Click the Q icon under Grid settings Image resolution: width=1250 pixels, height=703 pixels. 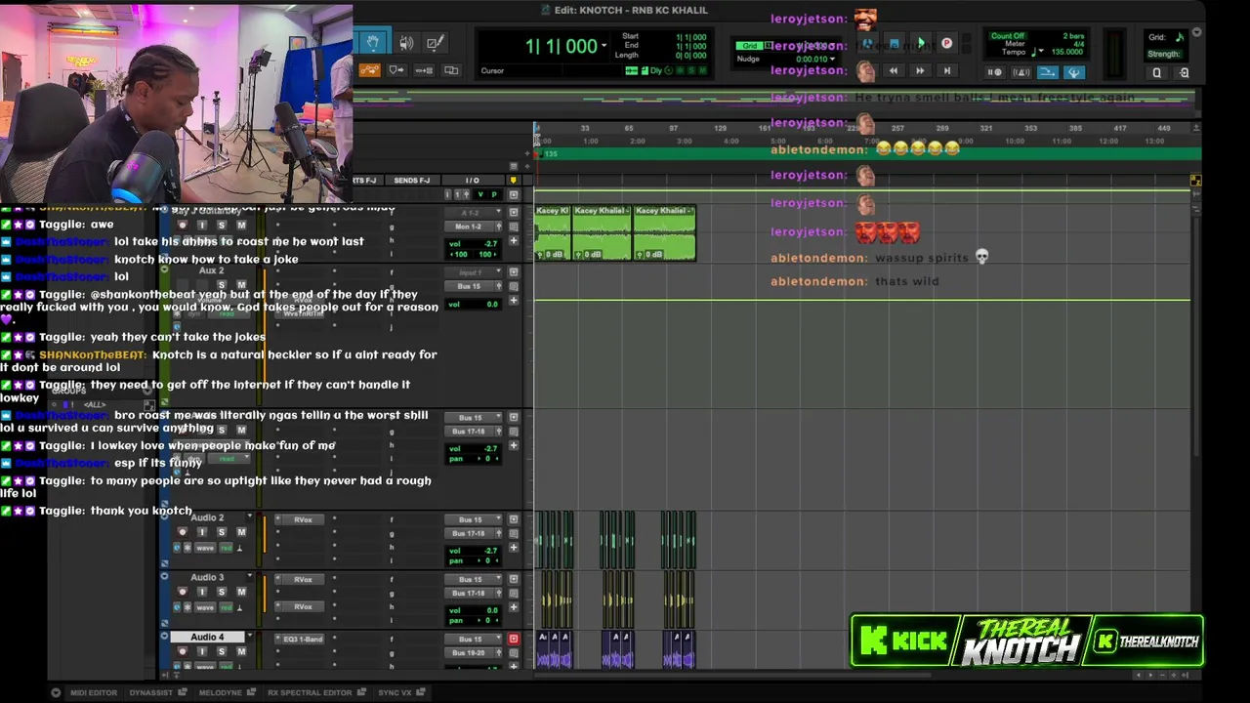tap(1157, 72)
